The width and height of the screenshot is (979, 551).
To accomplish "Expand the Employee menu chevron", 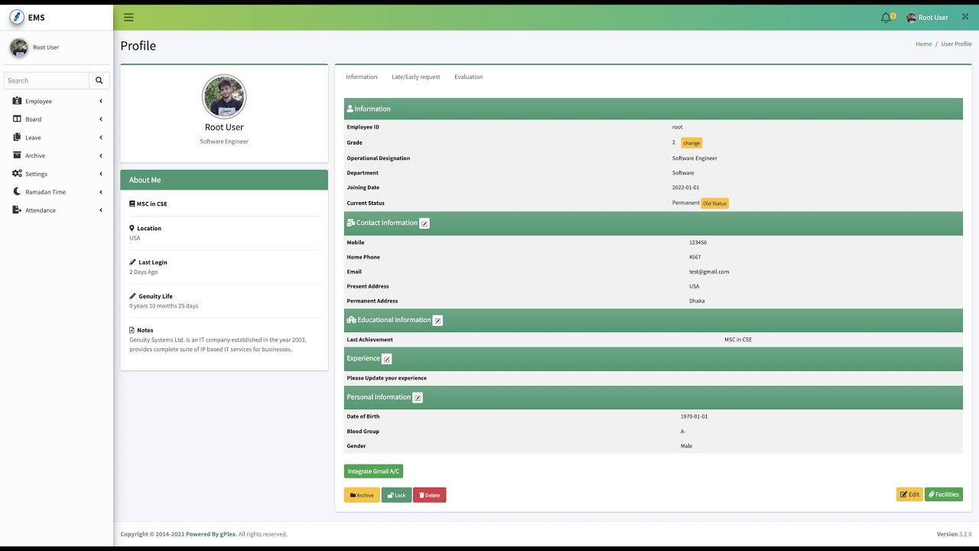I will click(100, 101).
